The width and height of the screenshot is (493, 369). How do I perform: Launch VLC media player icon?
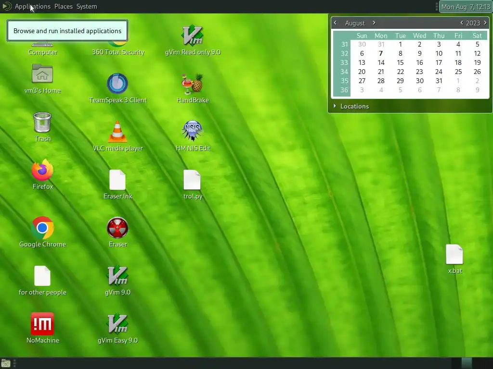click(x=117, y=132)
